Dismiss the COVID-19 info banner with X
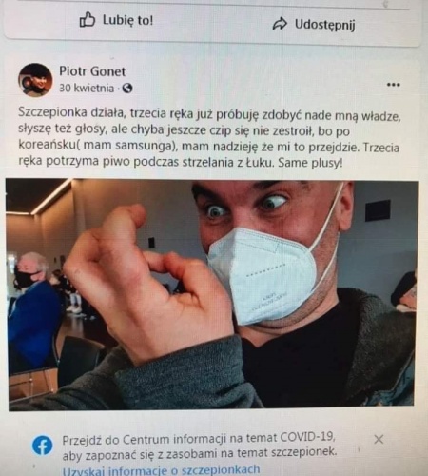Image resolution: width=428 pixels, height=476 pixels. click(379, 440)
